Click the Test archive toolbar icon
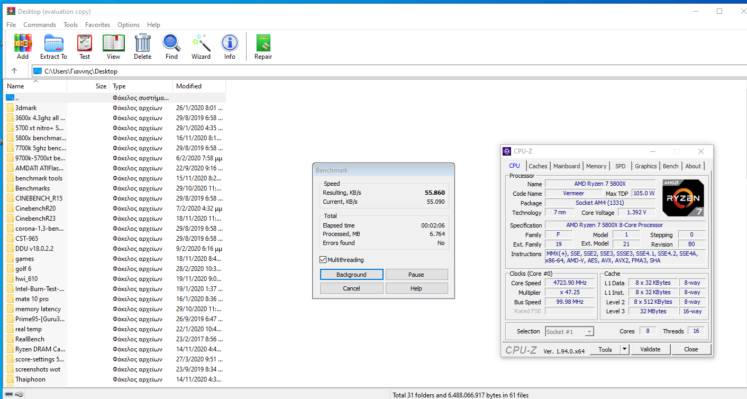Screen dimensions: 747x399 click(x=85, y=43)
